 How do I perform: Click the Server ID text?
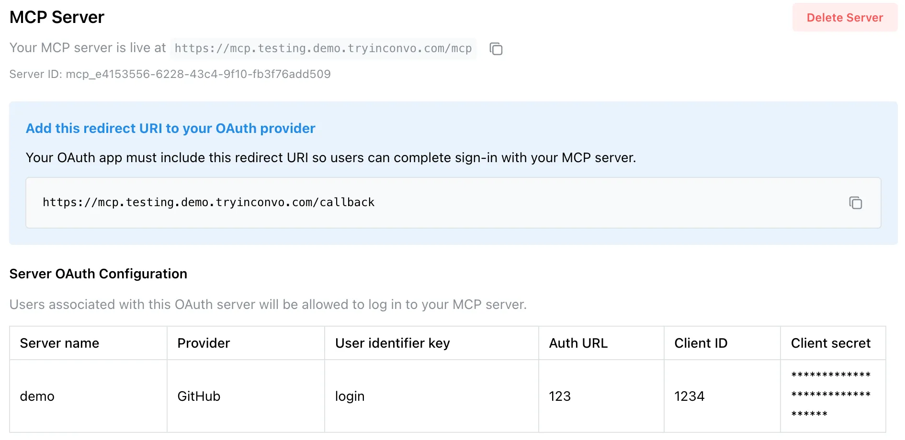pos(170,74)
